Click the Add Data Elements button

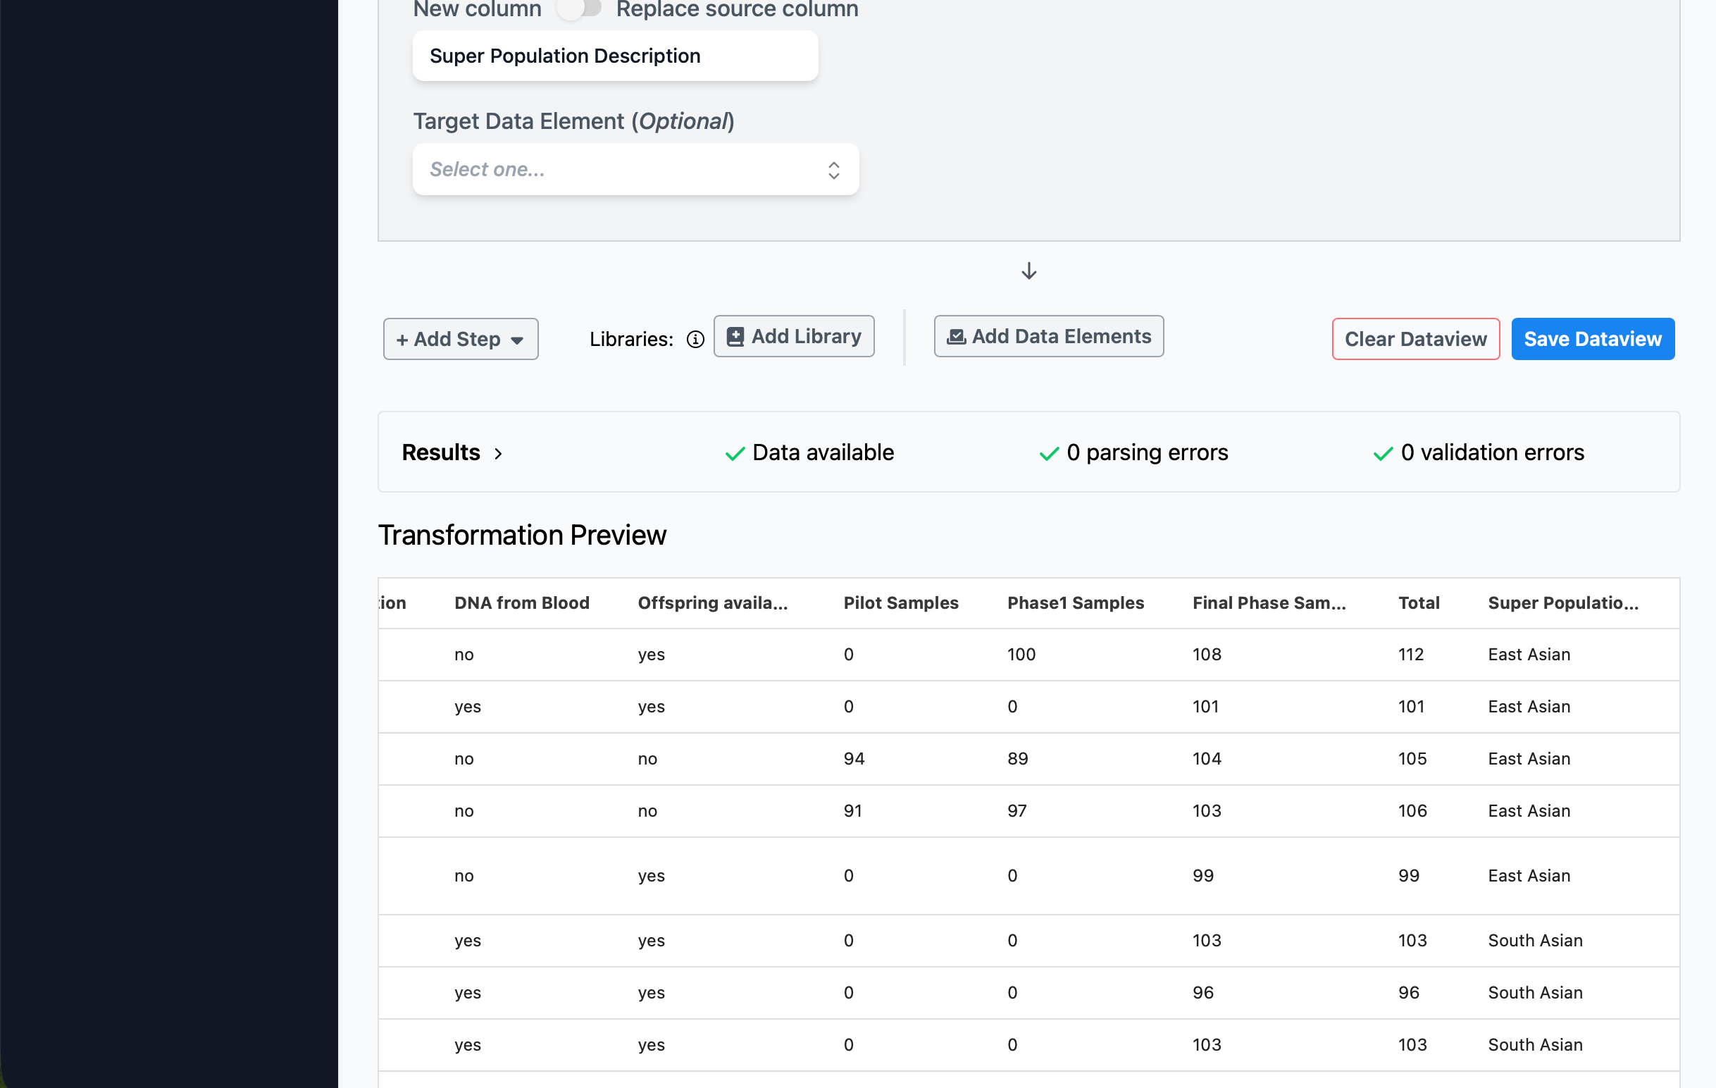[1048, 337]
